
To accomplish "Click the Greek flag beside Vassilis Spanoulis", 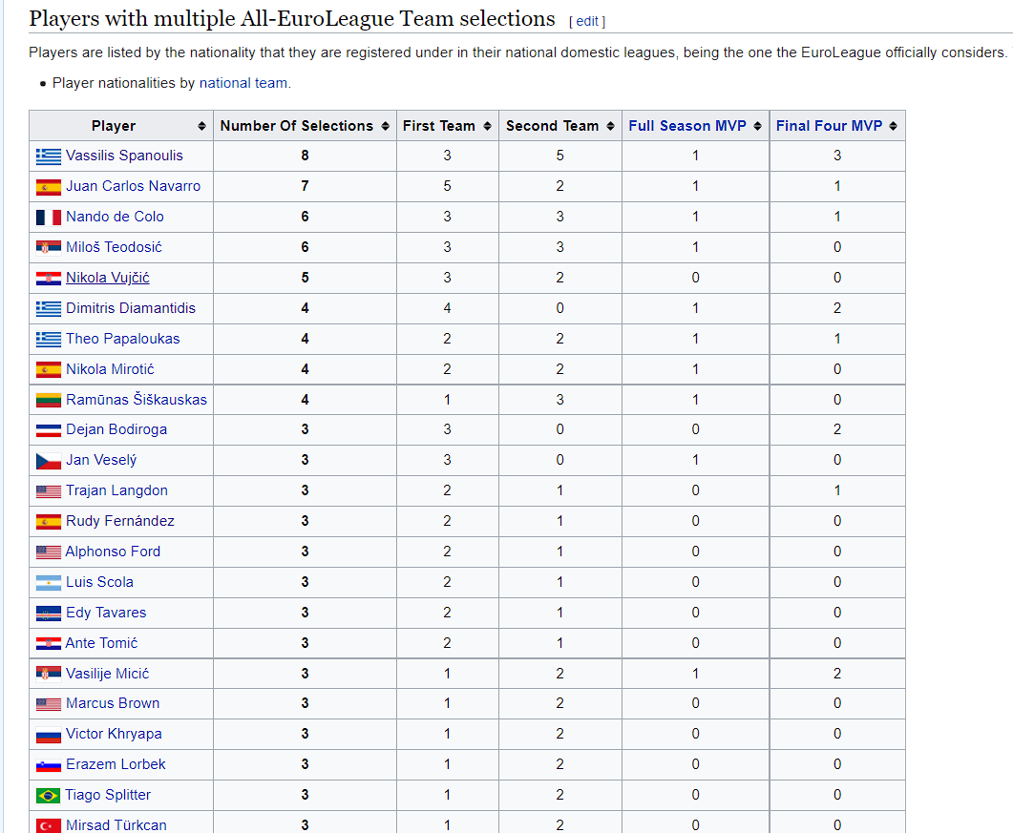I will pyautogui.click(x=49, y=156).
